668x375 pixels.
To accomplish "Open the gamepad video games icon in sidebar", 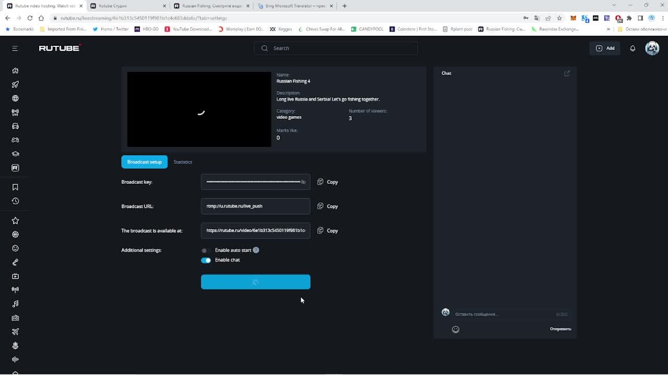I will click(15, 140).
